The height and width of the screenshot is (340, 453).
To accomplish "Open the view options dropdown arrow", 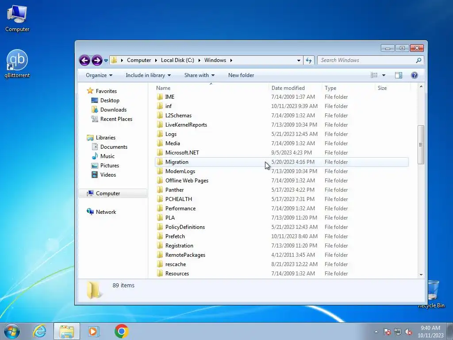I will click(384, 75).
